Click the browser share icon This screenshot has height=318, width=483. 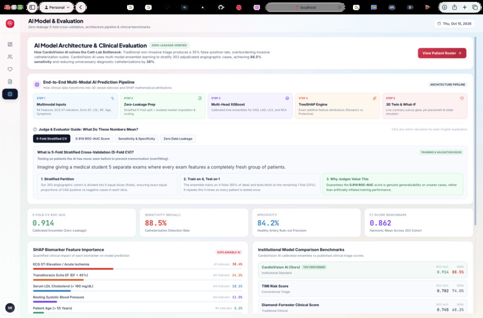(x=454, y=7)
